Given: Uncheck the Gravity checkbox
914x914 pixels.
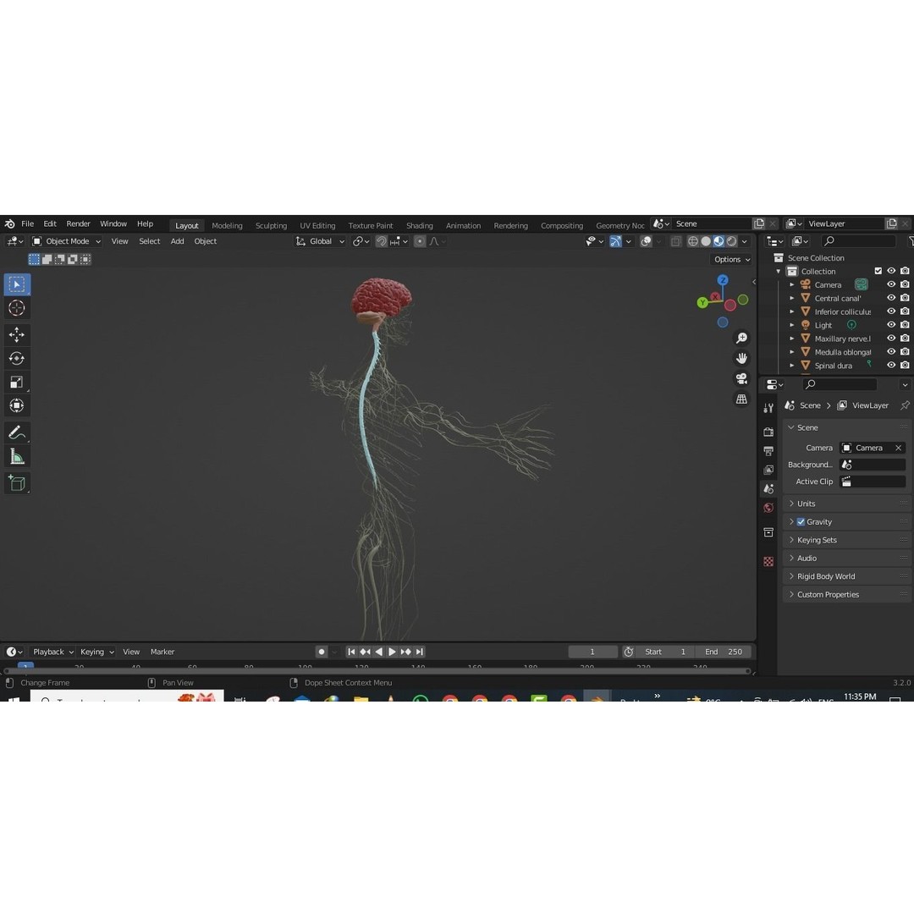Looking at the screenshot, I should (x=800, y=521).
